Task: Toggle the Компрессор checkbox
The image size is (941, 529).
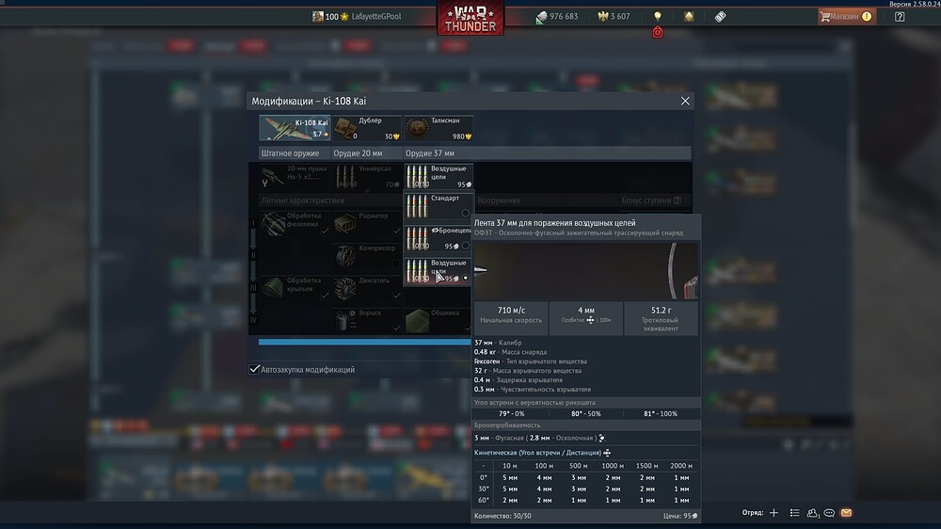Action: [x=396, y=263]
